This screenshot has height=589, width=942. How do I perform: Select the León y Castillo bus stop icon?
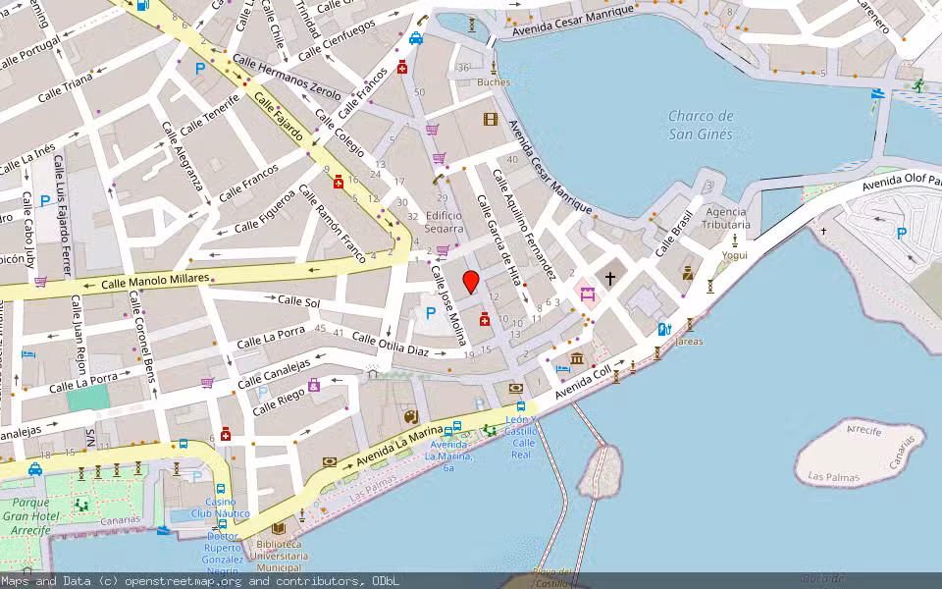pyautogui.click(x=521, y=405)
